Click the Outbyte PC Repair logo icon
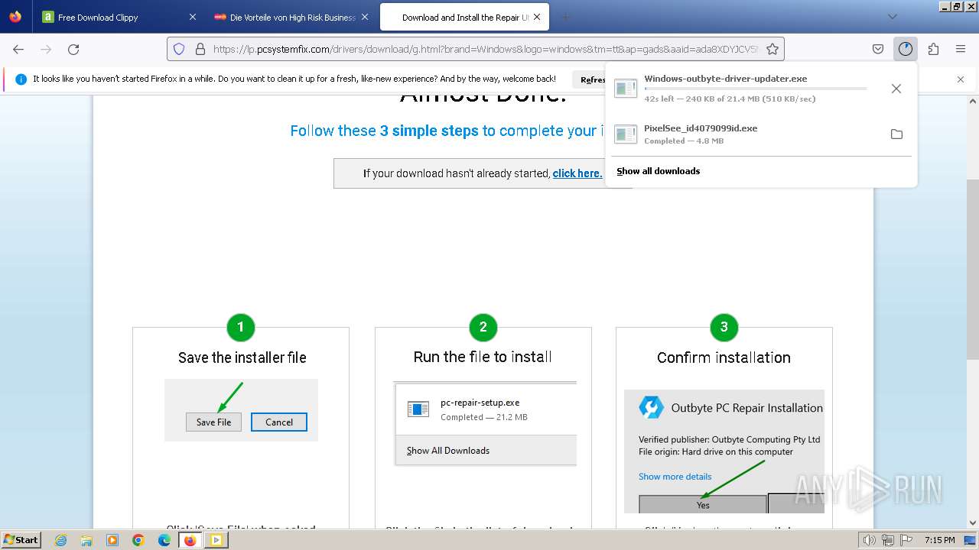 [651, 407]
